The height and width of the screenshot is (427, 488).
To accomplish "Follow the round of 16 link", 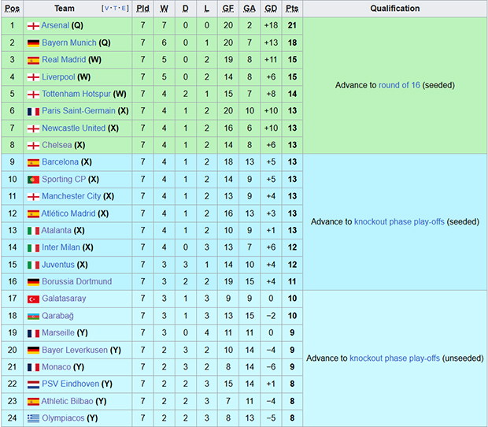I will point(401,85).
